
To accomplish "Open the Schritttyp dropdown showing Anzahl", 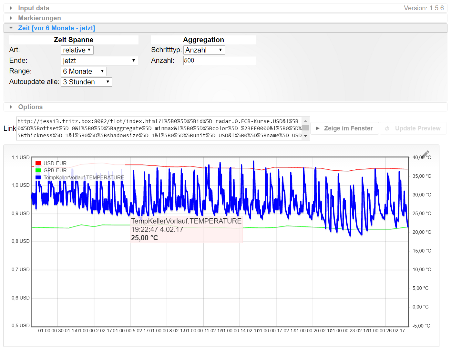I will (204, 50).
